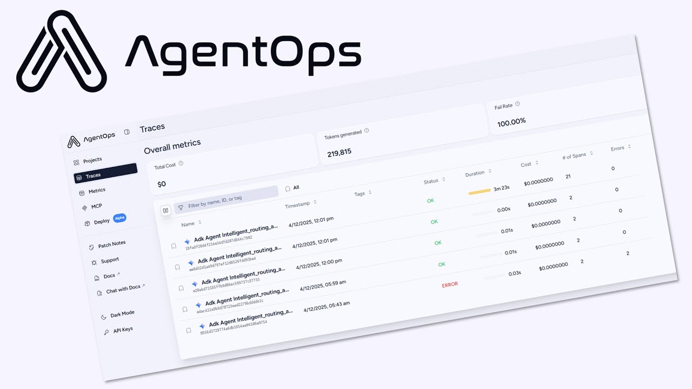
Task: Sort the table by Name column
Action: (x=191, y=223)
